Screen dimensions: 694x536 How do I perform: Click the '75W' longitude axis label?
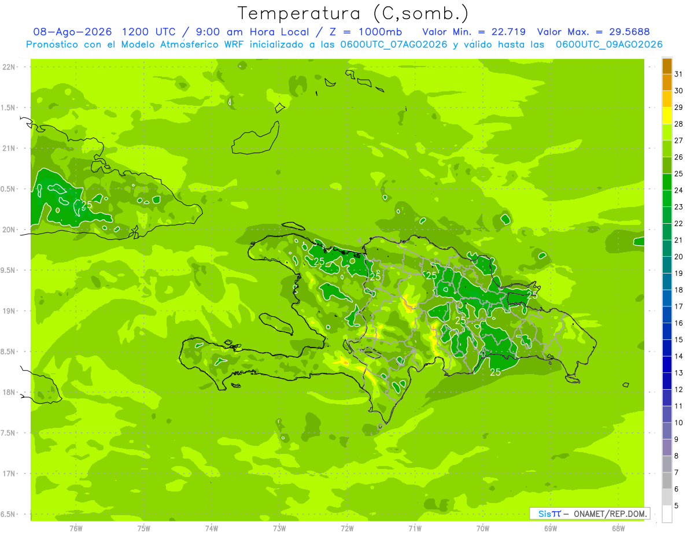tap(144, 528)
